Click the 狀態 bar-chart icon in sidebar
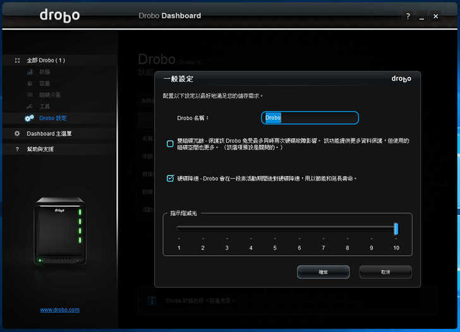460x332 pixels. coord(29,73)
